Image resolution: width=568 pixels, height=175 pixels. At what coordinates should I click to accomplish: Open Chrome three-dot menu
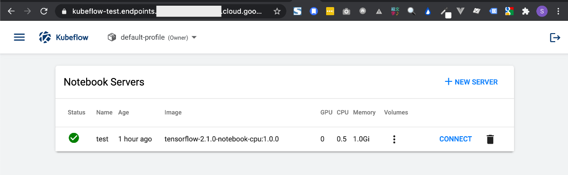click(x=558, y=11)
